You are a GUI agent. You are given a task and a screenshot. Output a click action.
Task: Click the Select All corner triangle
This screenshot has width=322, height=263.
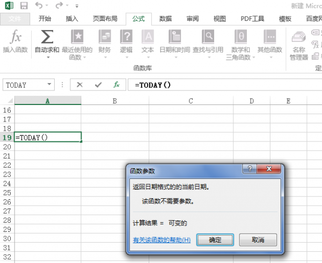point(10,101)
